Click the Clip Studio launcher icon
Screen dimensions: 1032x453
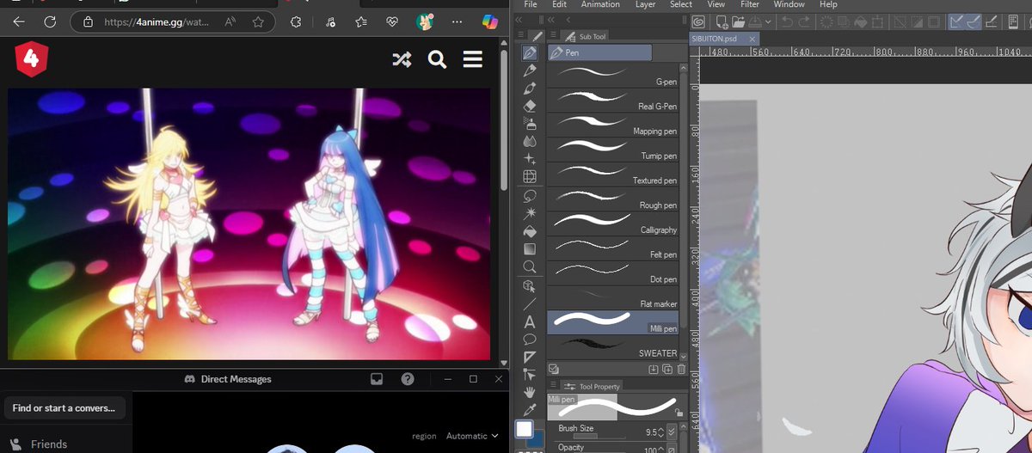coord(699,21)
